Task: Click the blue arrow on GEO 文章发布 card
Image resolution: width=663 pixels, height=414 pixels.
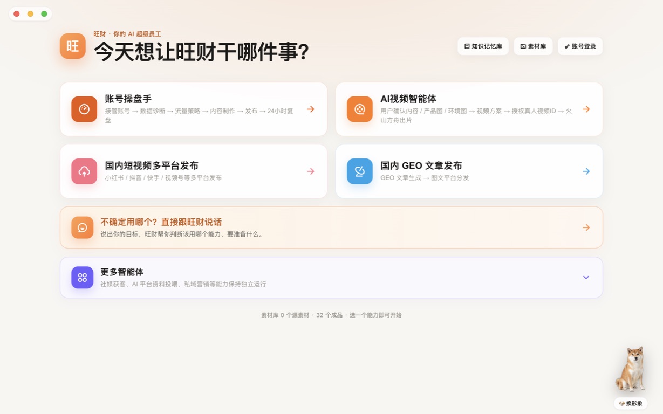Action: (586, 171)
